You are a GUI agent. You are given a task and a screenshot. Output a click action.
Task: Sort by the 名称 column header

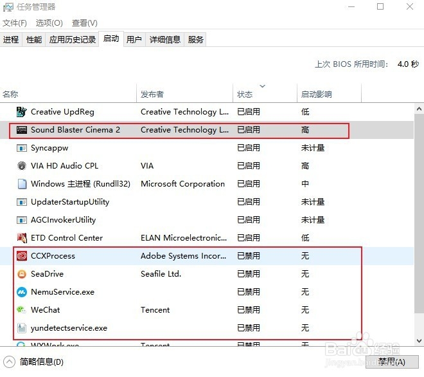tap(68, 94)
